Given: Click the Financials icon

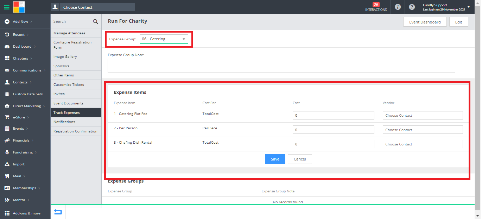Looking at the screenshot, I should point(7,141).
